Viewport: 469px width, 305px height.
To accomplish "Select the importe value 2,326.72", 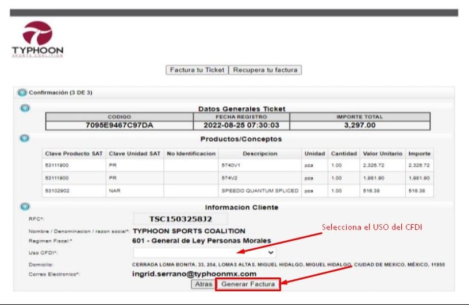I will coord(419,165).
